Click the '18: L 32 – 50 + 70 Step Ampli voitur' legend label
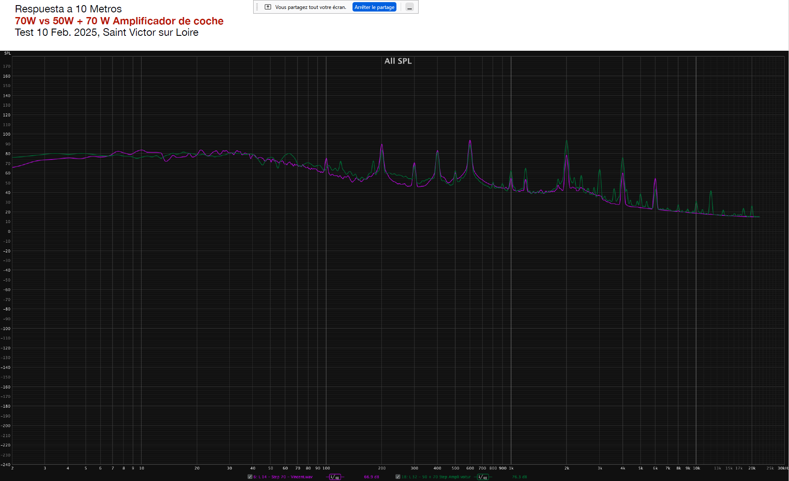 point(436,477)
